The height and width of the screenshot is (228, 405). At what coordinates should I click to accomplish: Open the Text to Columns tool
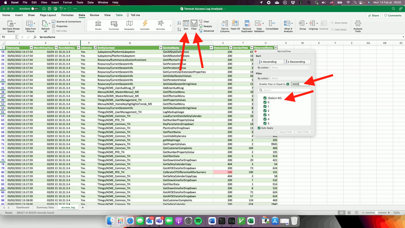coord(225,25)
